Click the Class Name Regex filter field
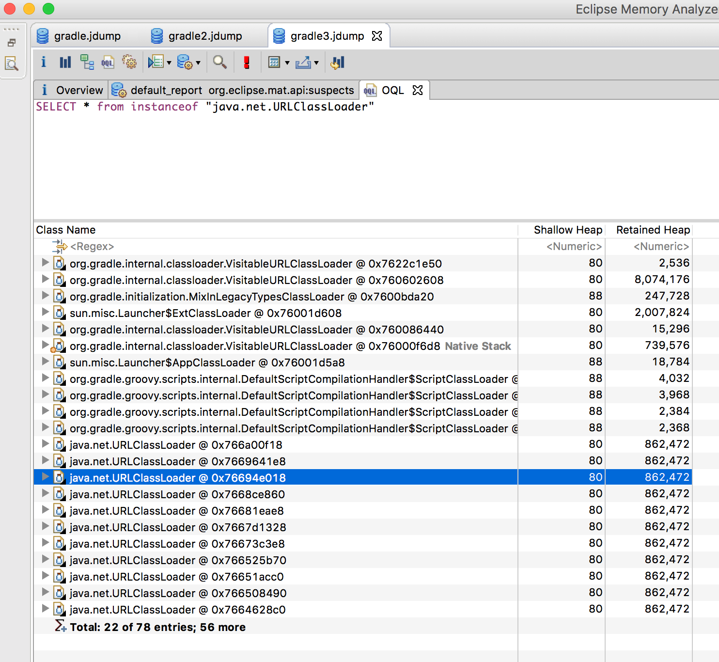Image resolution: width=719 pixels, height=662 pixels. 92,247
